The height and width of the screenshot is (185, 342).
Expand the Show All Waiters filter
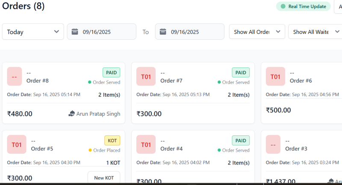[313, 32]
